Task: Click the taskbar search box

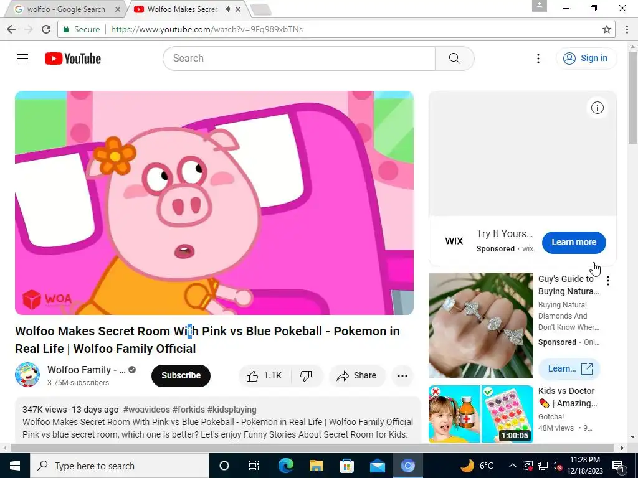Action: coord(119,466)
